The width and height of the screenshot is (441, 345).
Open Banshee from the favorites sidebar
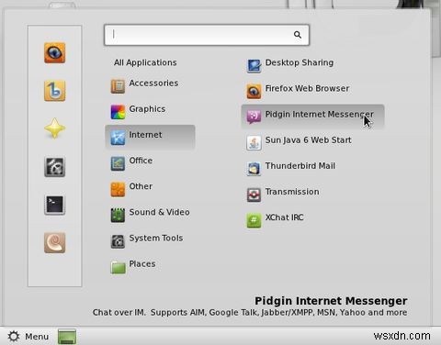(x=54, y=91)
